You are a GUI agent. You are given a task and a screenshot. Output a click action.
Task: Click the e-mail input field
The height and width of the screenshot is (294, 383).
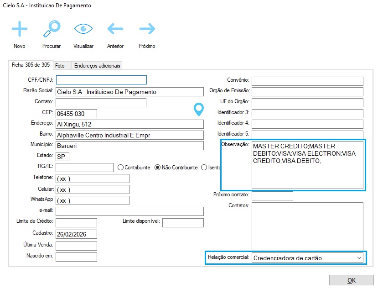tap(129, 211)
